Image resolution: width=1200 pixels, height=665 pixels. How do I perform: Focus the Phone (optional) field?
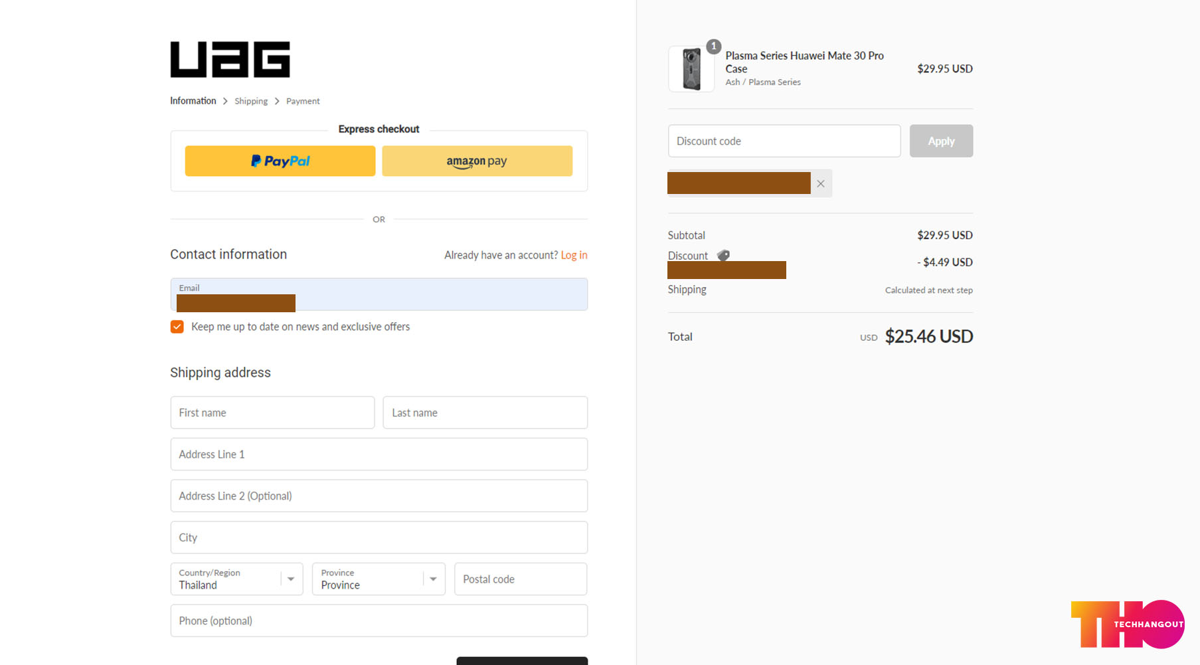379,620
